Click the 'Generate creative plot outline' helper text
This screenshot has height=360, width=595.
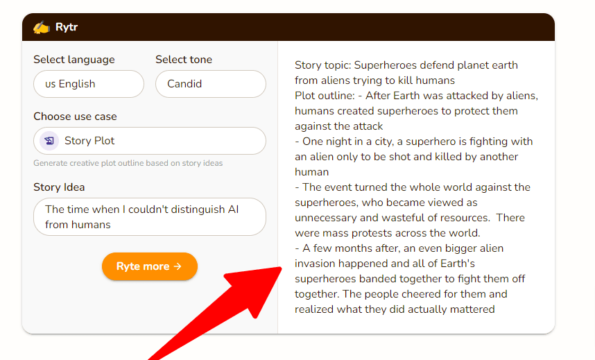tap(128, 164)
